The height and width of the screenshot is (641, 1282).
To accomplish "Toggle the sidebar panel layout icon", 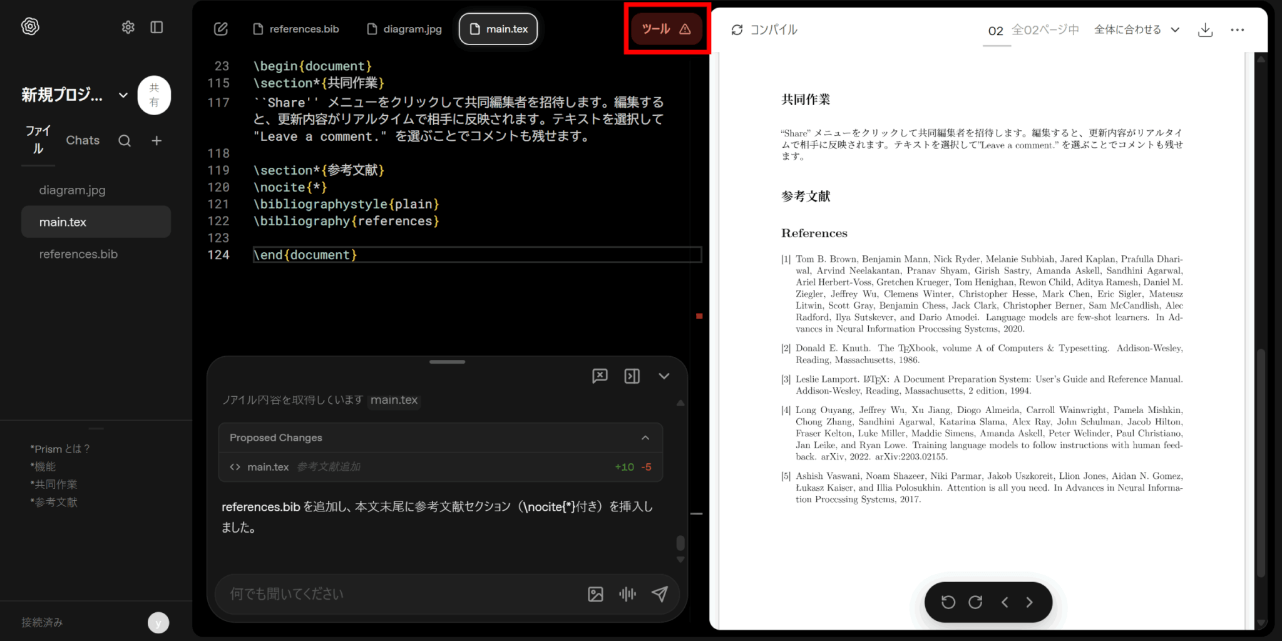I will [x=156, y=27].
